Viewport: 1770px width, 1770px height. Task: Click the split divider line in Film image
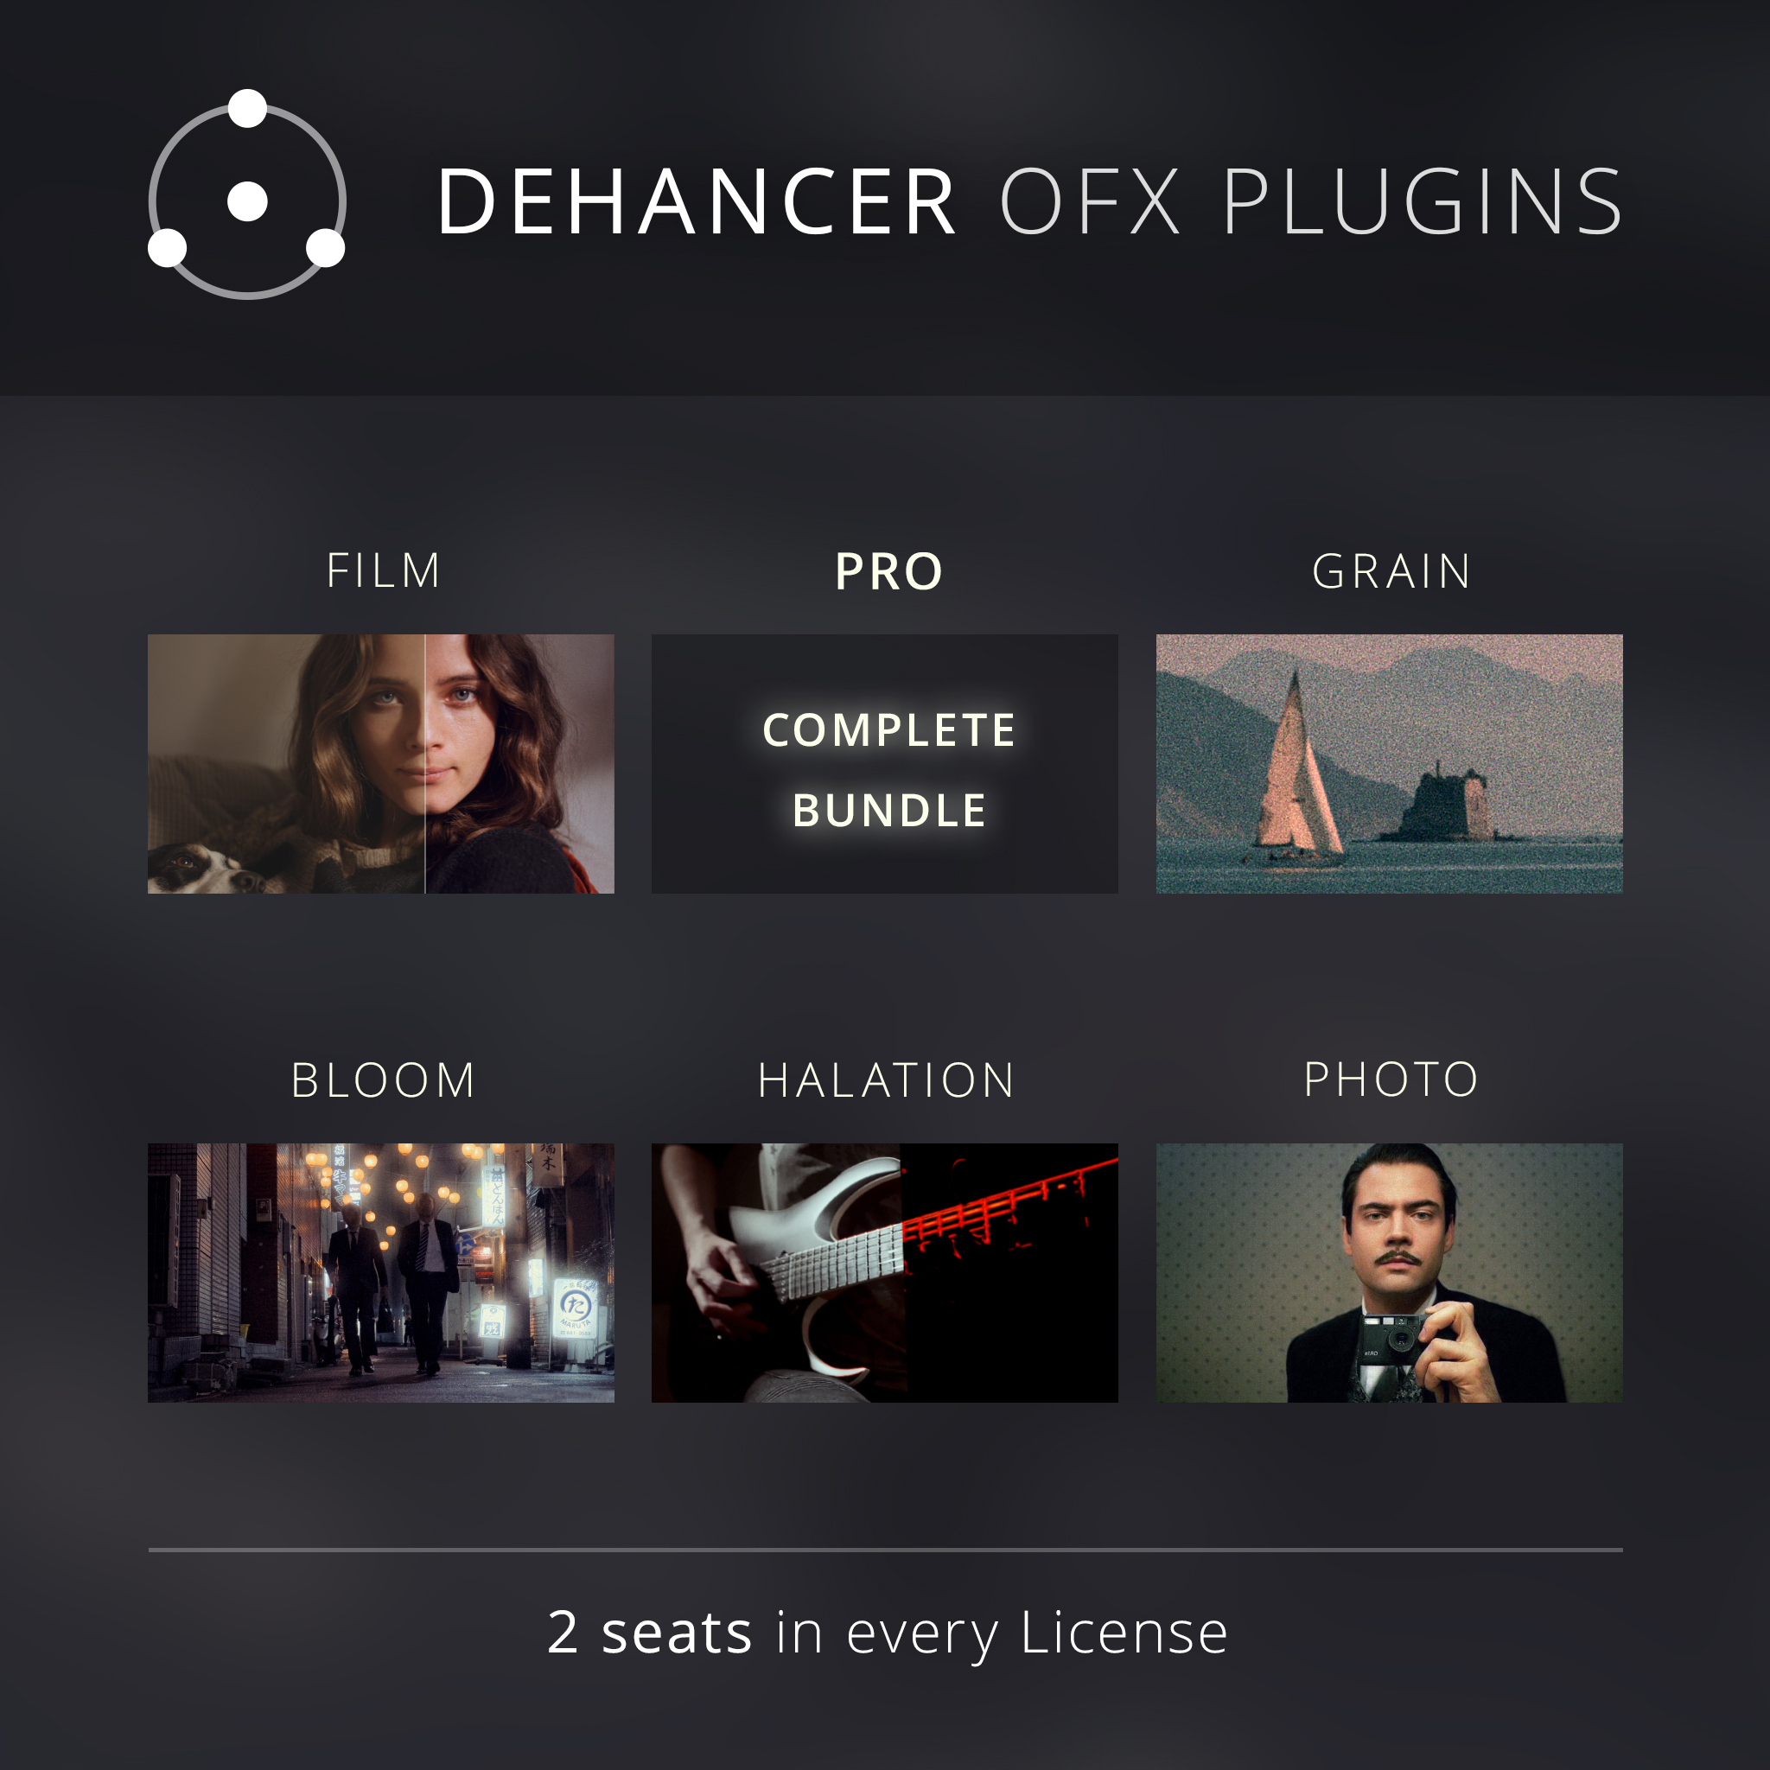(x=425, y=764)
